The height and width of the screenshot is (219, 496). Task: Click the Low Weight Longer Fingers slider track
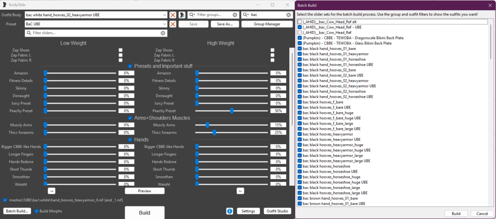point(80,154)
